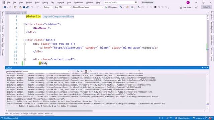Open the Window menu
Image resolution: width=214 pixels, height=120 pixels.
(x=90, y=2)
